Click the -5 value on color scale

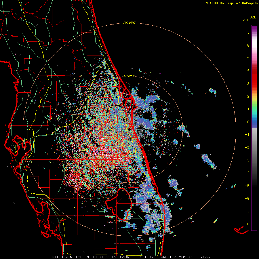(247, 186)
